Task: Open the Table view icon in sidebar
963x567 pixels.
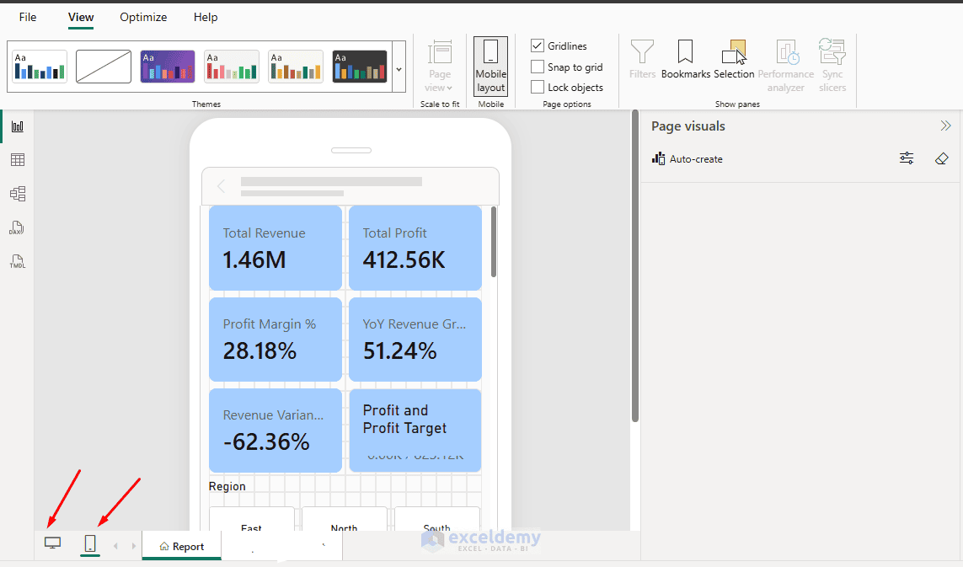Action: [17, 160]
